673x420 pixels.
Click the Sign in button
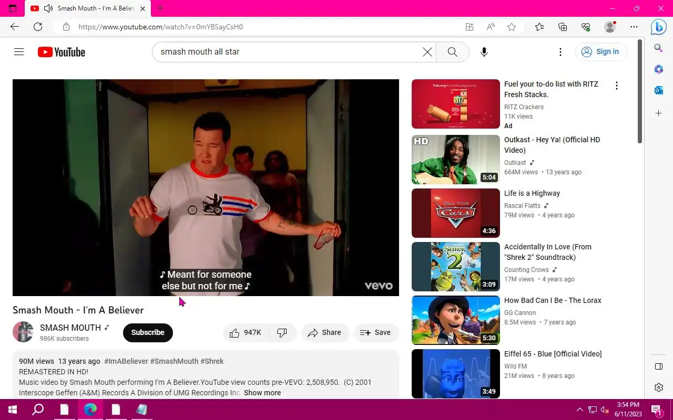(601, 51)
